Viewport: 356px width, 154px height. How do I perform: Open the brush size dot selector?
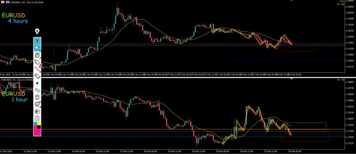[x=37, y=83]
